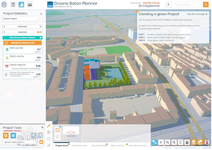This screenshot has height=150, width=212.
Task: Select the PM2.5 retentie row
Action: point(22,58)
